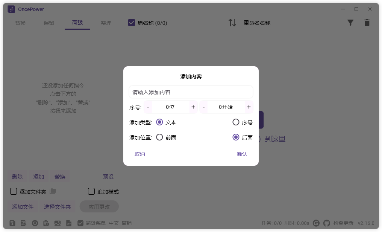382x232 pixels.
Task: Click the power icon in the status bar
Action: (x=35, y=223)
